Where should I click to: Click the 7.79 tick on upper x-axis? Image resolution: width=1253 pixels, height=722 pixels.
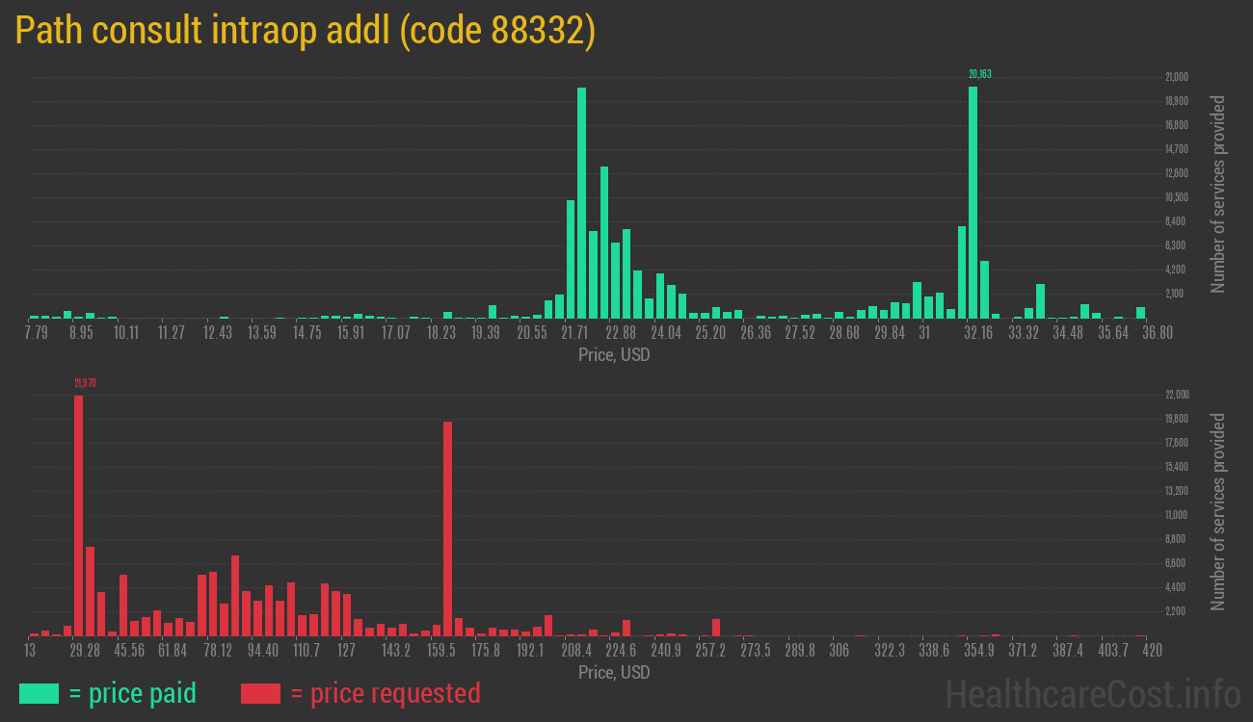click(x=36, y=333)
